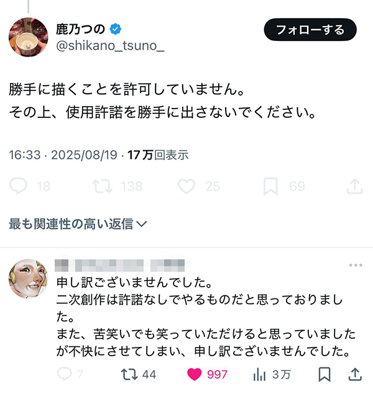Like the main post with 25 likes
The height and width of the screenshot is (394, 373).
coord(186,186)
